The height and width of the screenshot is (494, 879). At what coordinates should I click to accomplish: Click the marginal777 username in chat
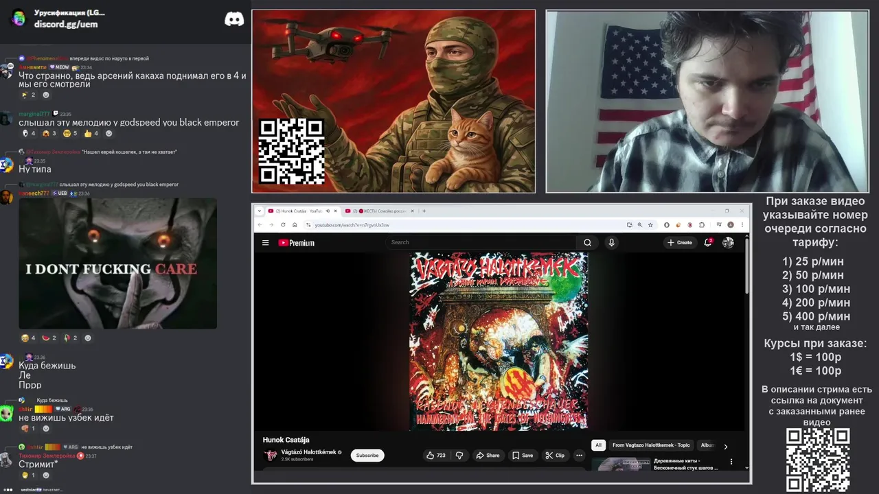tap(34, 114)
